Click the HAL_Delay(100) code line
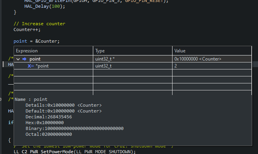 pos(45,7)
